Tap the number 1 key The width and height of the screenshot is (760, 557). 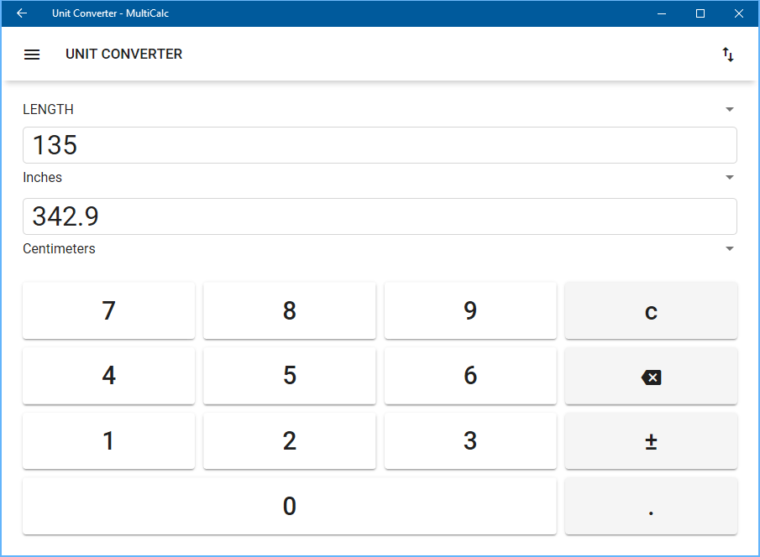(x=108, y=440)
